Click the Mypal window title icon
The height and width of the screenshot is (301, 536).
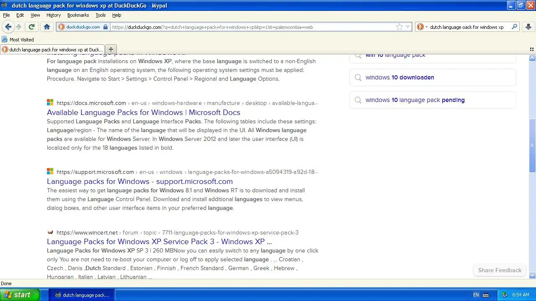click(x=5, y=5)
